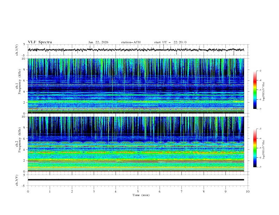Click the ch.3 flat voltage trace
The height and width of the screenshot is (215, 279).
[137, 180]
